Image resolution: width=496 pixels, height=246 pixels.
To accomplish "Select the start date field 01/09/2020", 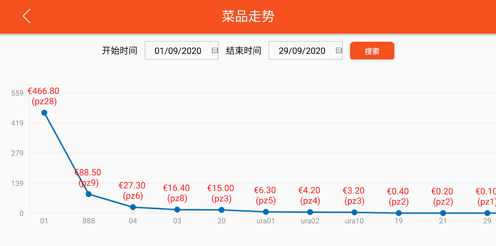I will point(182,50).
